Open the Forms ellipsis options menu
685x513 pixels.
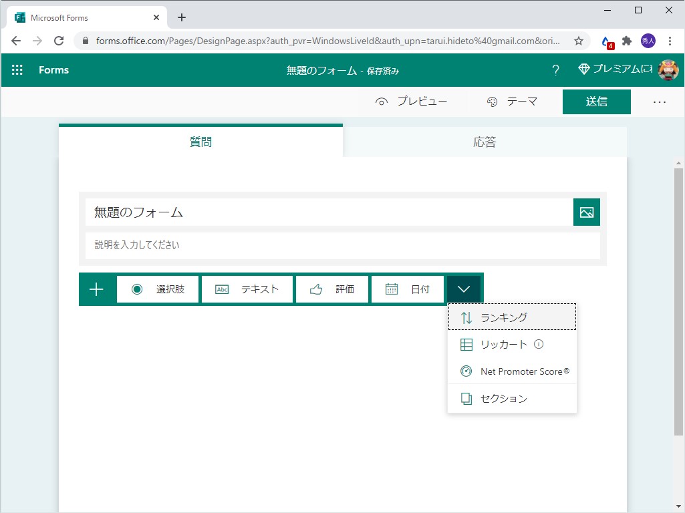[660, 101]
